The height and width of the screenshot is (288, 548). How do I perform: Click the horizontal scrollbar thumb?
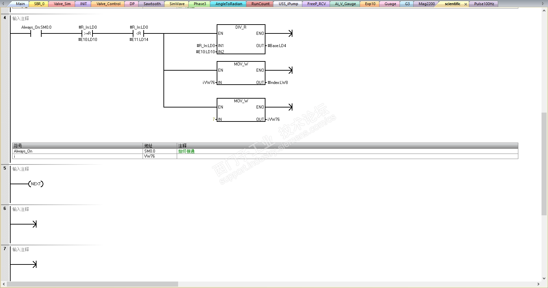pos(92,284)
